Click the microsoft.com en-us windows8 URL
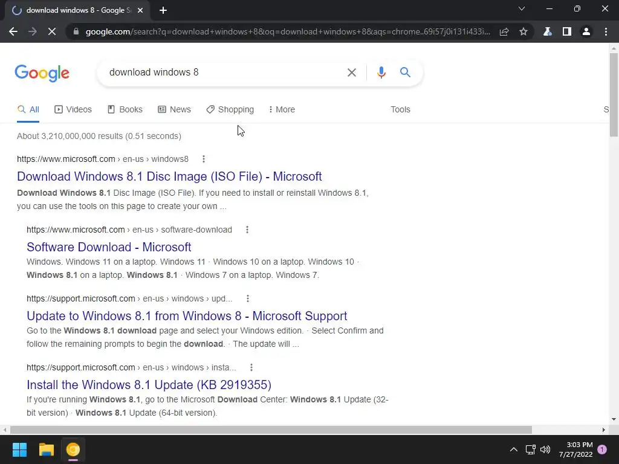 coord(103,159)
